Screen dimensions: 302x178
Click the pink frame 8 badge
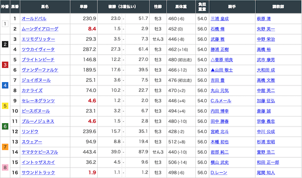tap(5, 168)
